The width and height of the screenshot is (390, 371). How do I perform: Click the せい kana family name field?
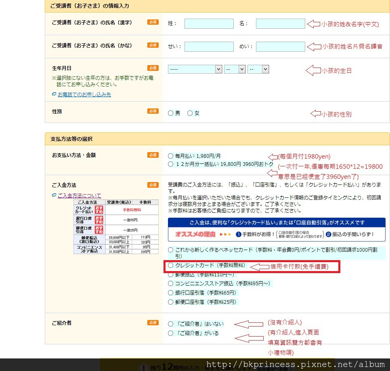209,47
